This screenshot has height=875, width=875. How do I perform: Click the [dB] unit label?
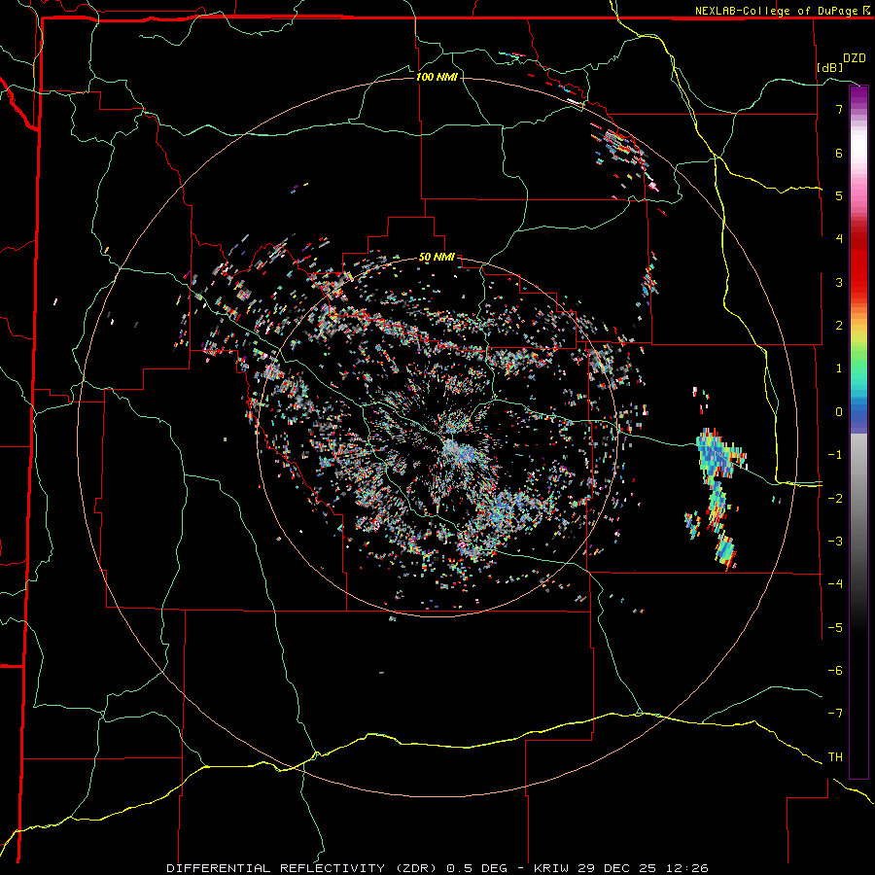pyautogui.click(x=829, y=68)
